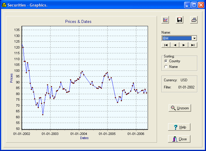This screenshot has height=151, width=206.
Task: Click the chart graph options icon
Action: [165, 20]
